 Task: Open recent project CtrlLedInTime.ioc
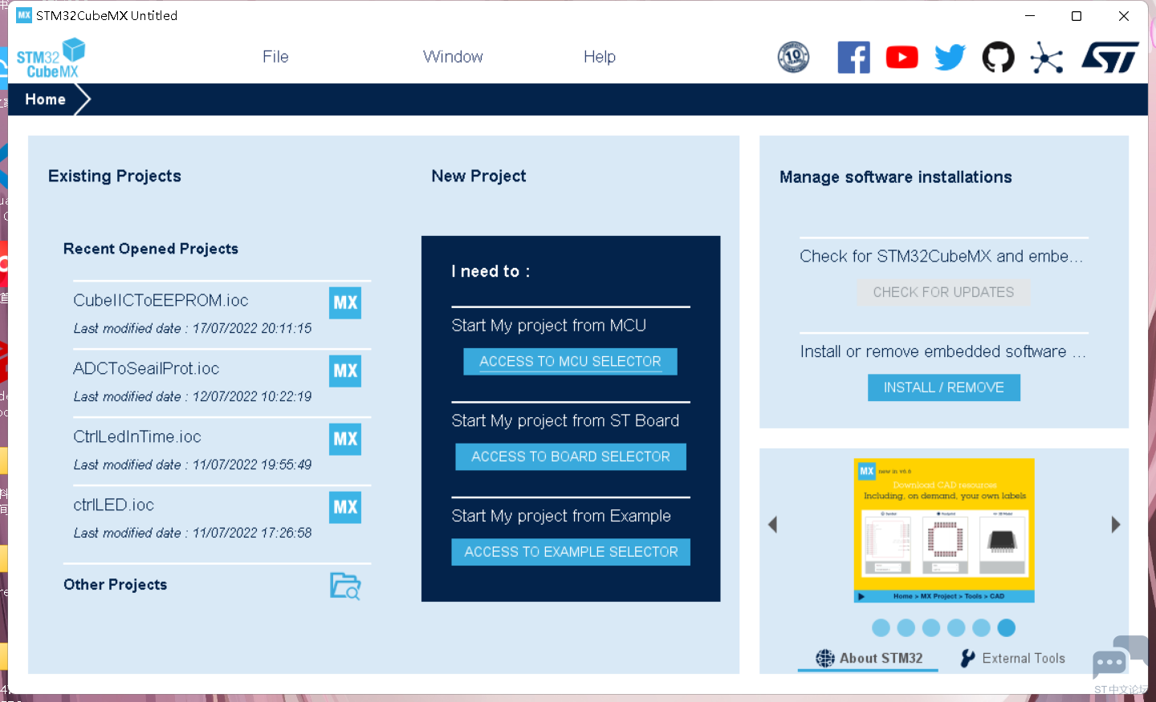point(137,436)
